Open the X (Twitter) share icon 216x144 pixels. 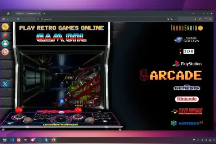tap(5, 84)
